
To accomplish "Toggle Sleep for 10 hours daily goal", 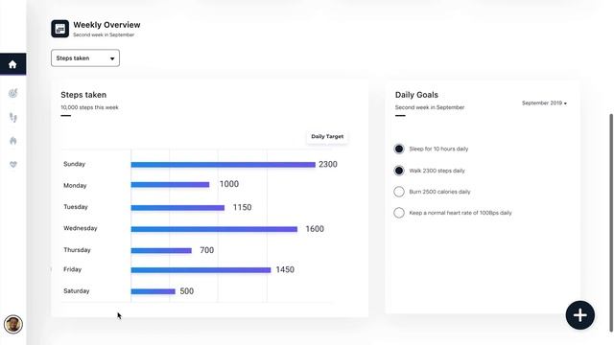I will (399, 149).
